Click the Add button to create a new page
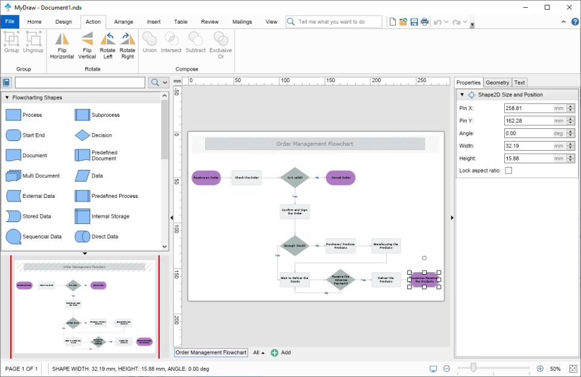The image size is (581, 377). [275, 352]
